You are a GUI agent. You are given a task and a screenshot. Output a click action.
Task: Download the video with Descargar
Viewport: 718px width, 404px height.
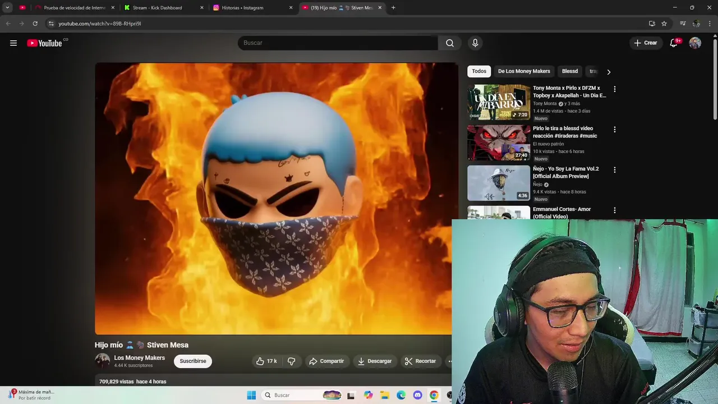[x=375, y=361]
